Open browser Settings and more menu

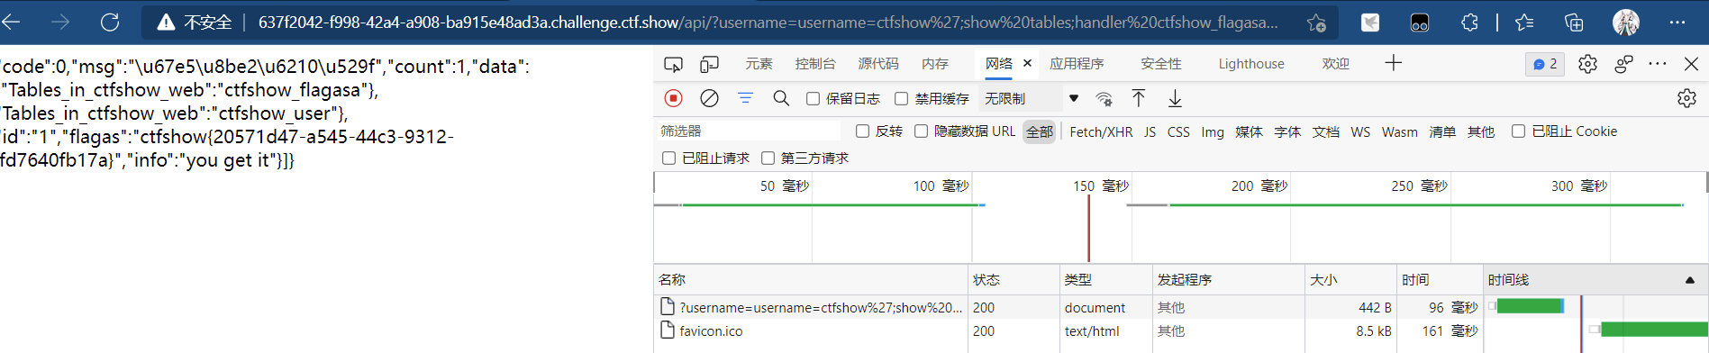tap(1677, 23)
